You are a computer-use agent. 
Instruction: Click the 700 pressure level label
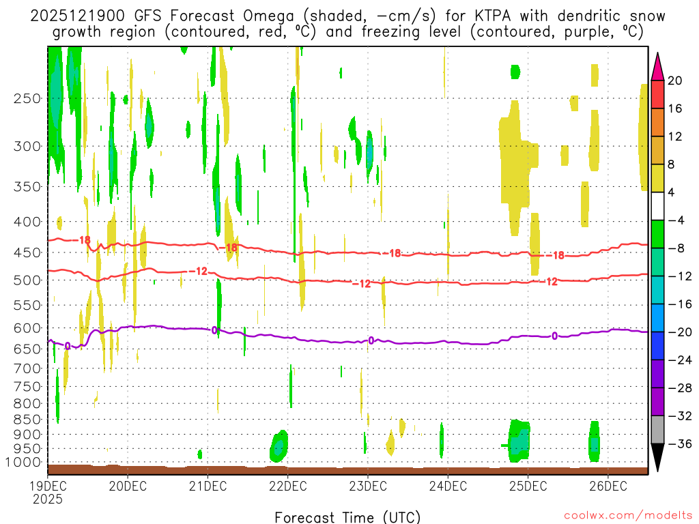(x=27, y=368)
